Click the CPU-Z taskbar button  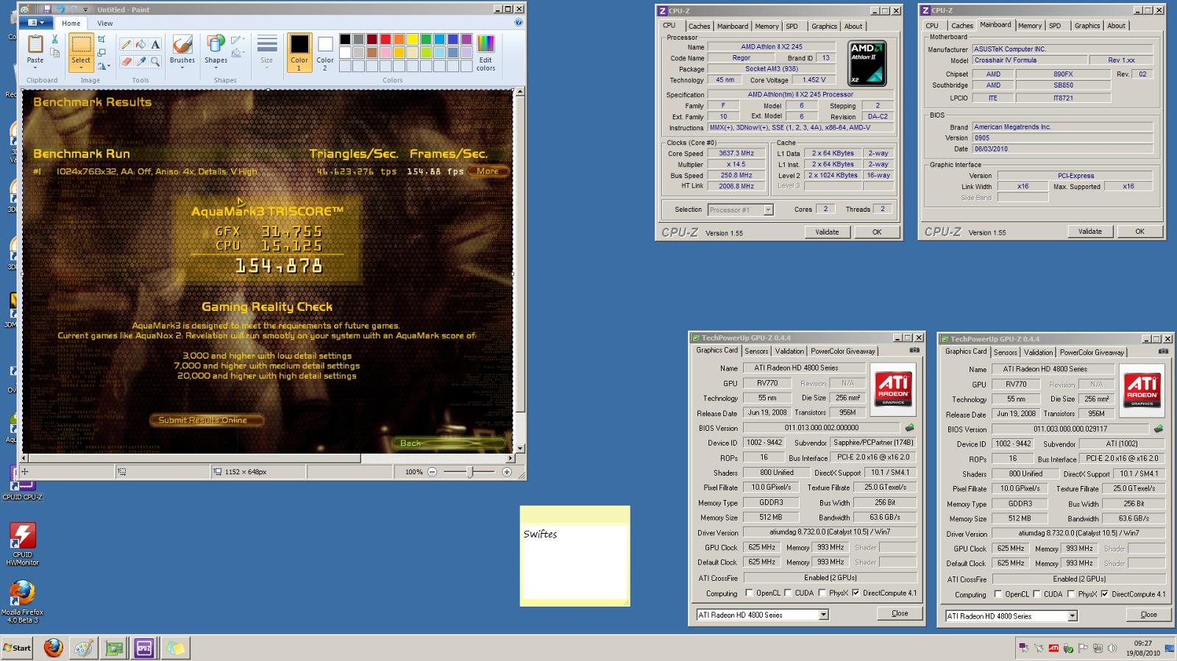tap(144, 648)
